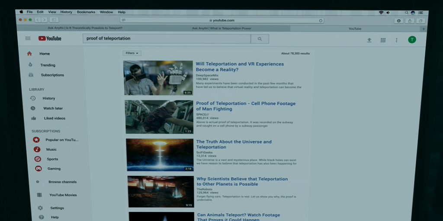Switch to 'Is It Theoretically Possible to Teleport?' tab
Screen dimensions: 443x221
click(85, 28)
